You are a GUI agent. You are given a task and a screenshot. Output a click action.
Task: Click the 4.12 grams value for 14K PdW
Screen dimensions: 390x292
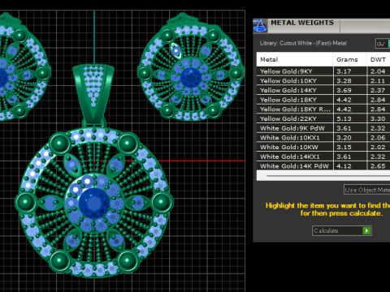344,166
